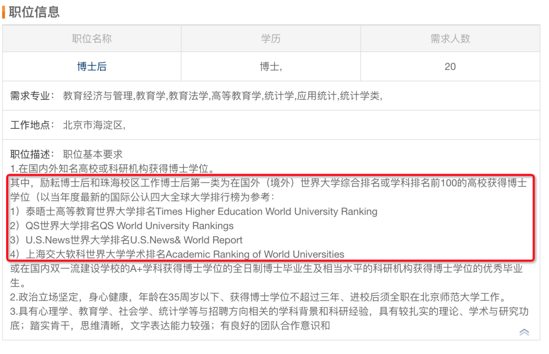Click the 教育经济与管理 majors list text
The width and height of the screenshot is (549, 354).
(223, 96)
